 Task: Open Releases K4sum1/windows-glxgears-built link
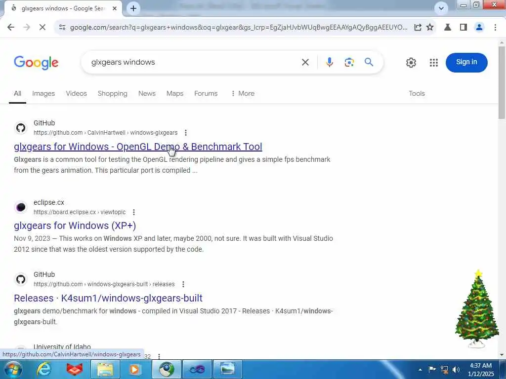pyautogui.click(x=108, y=298)
